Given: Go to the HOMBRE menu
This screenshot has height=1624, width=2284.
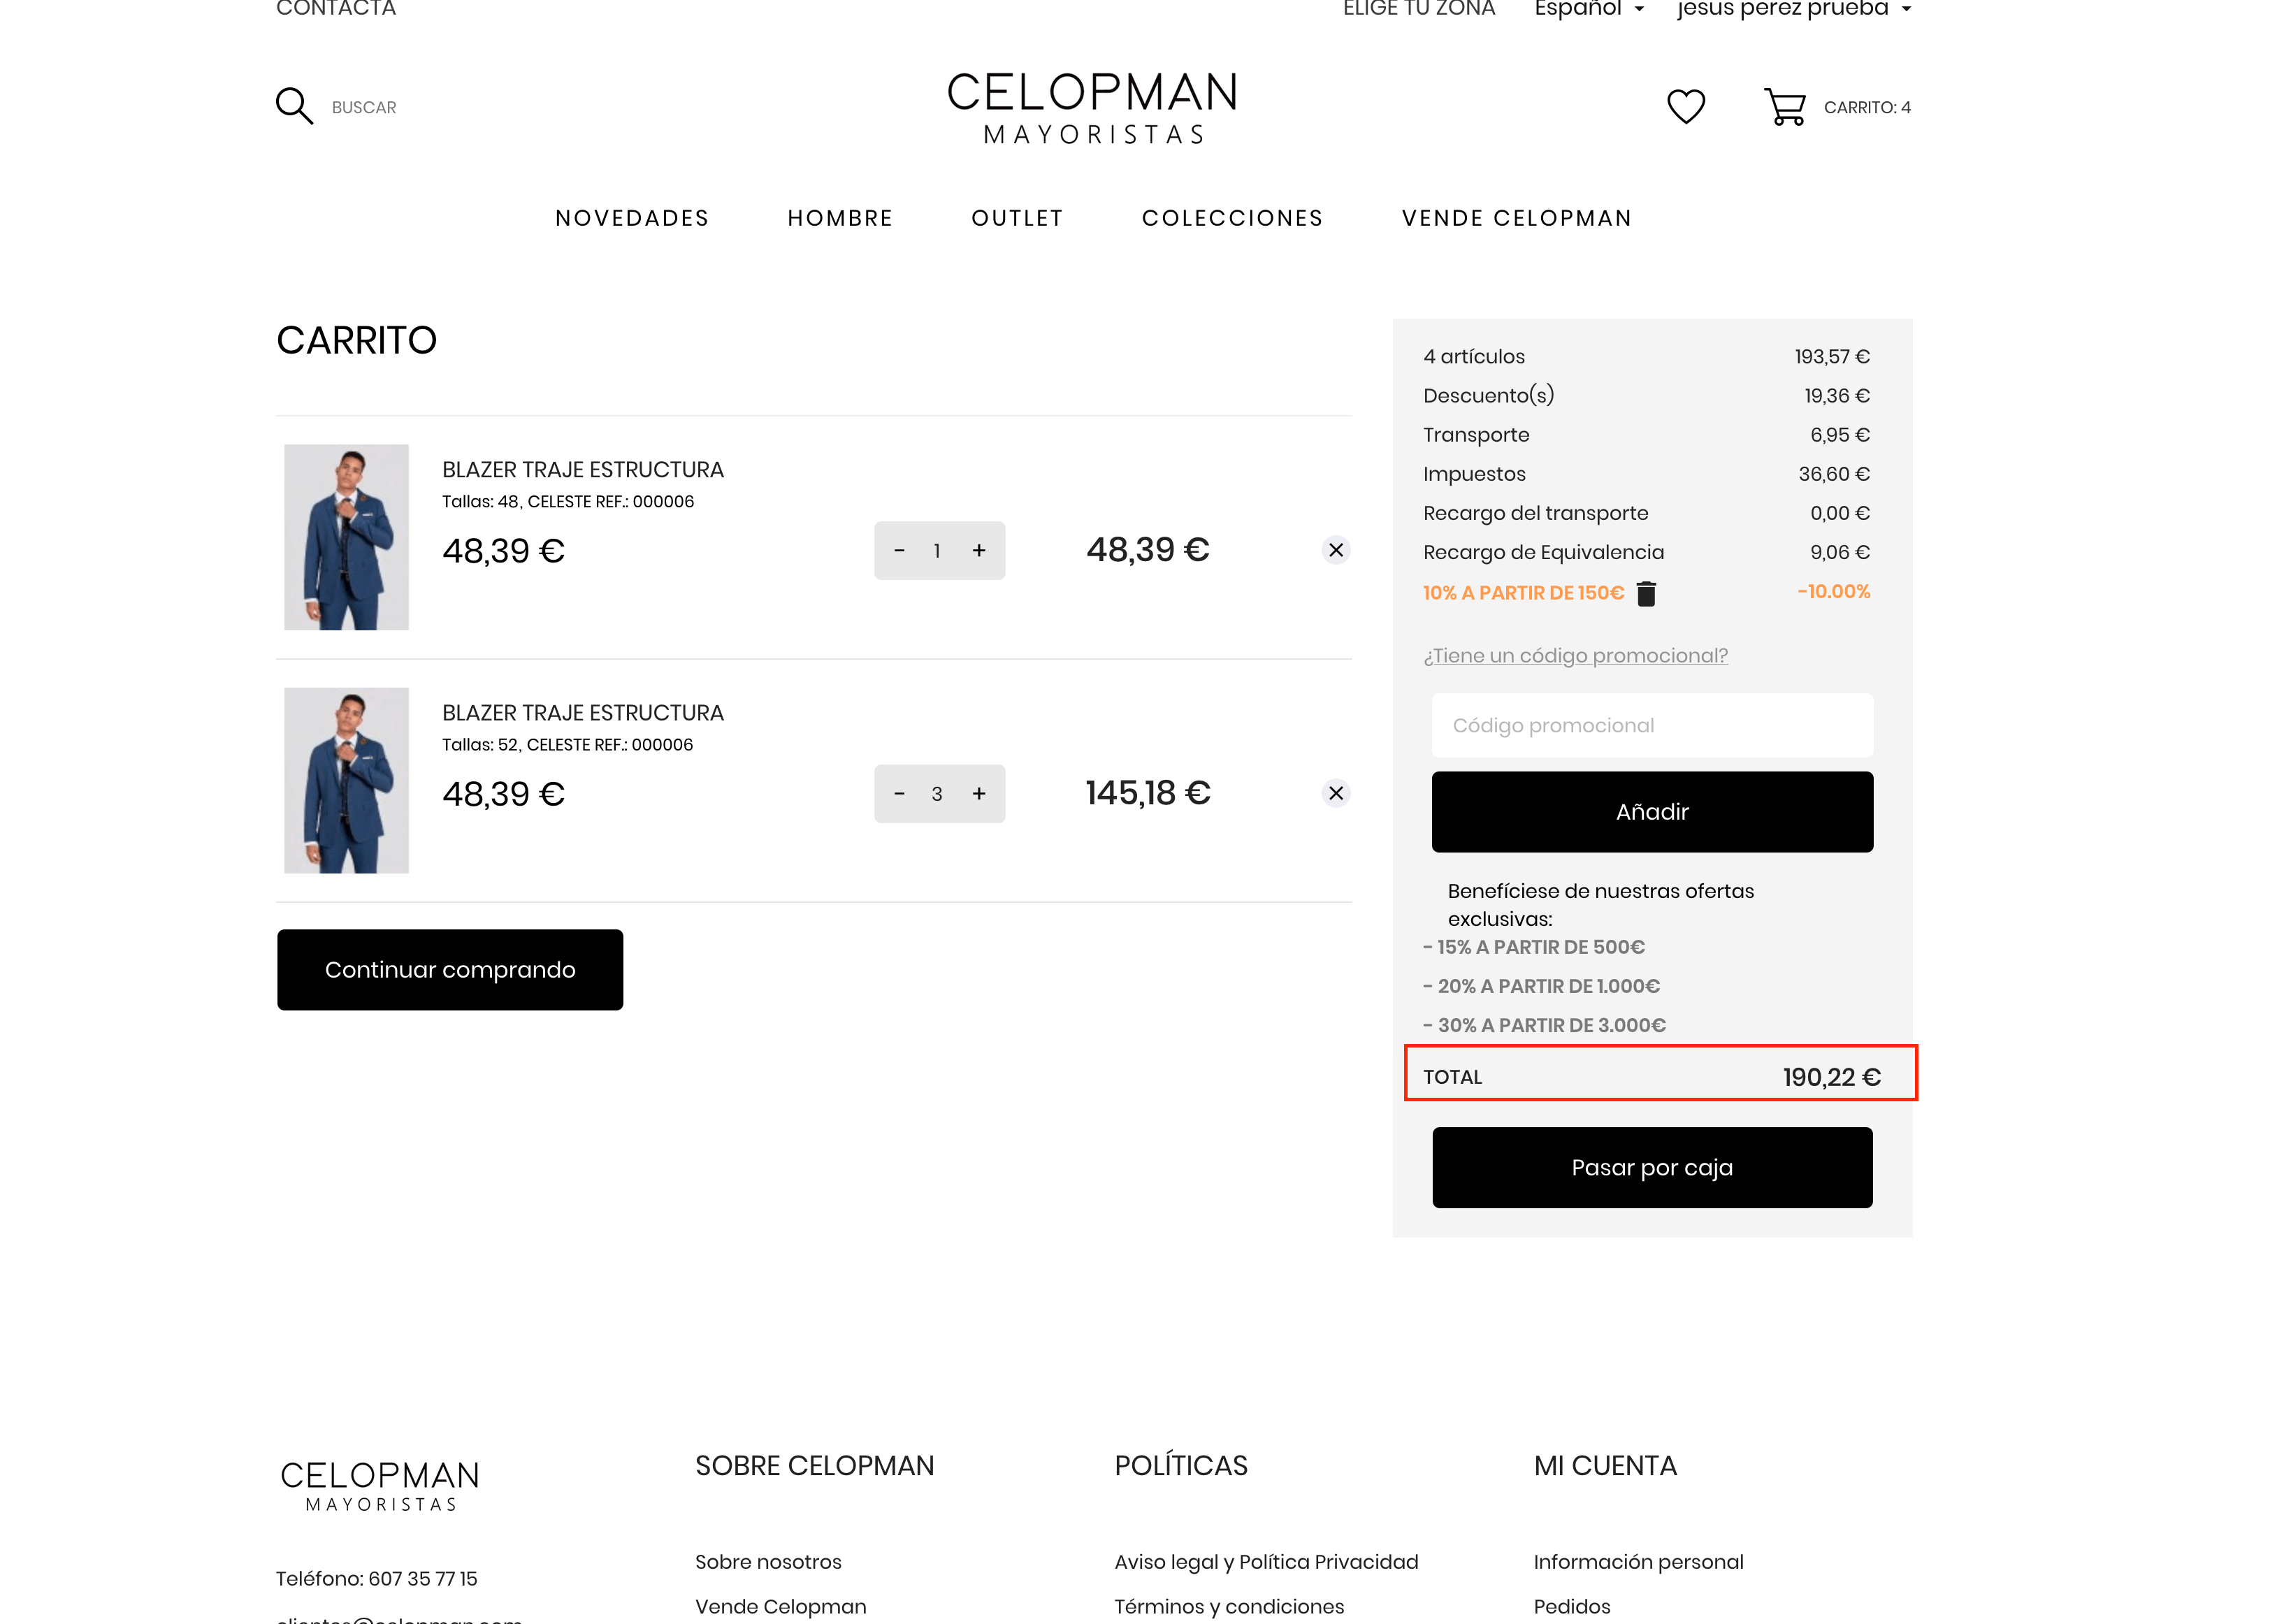Looking at the screenshot, I should coord(839,218).
